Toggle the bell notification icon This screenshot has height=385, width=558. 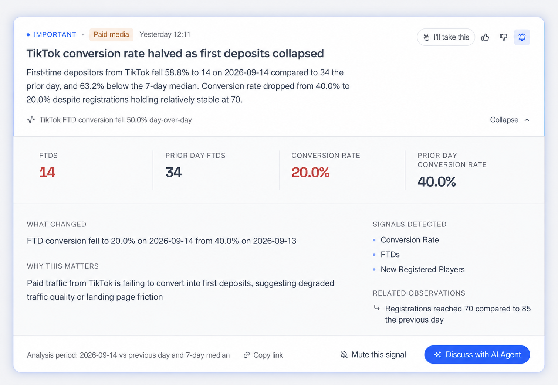[x=522, y=37]
